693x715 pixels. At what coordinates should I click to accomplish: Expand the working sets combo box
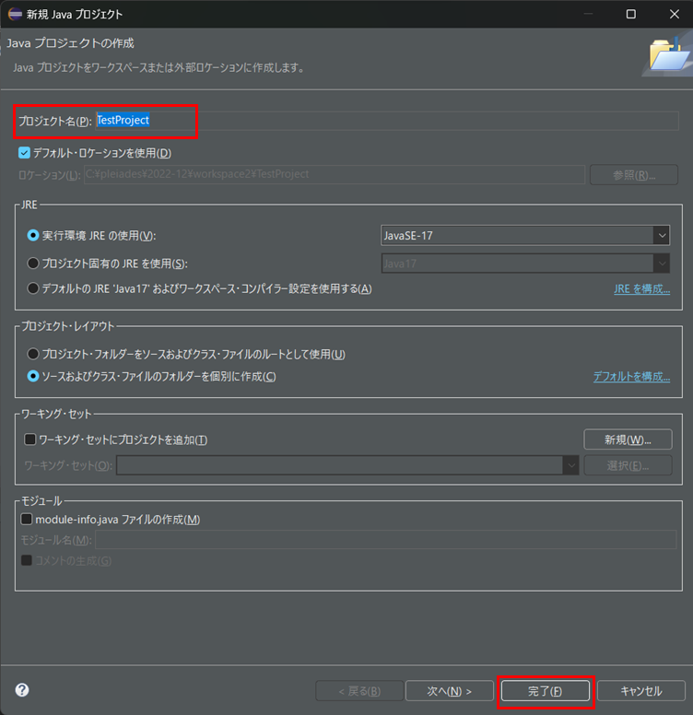(570, 465)
